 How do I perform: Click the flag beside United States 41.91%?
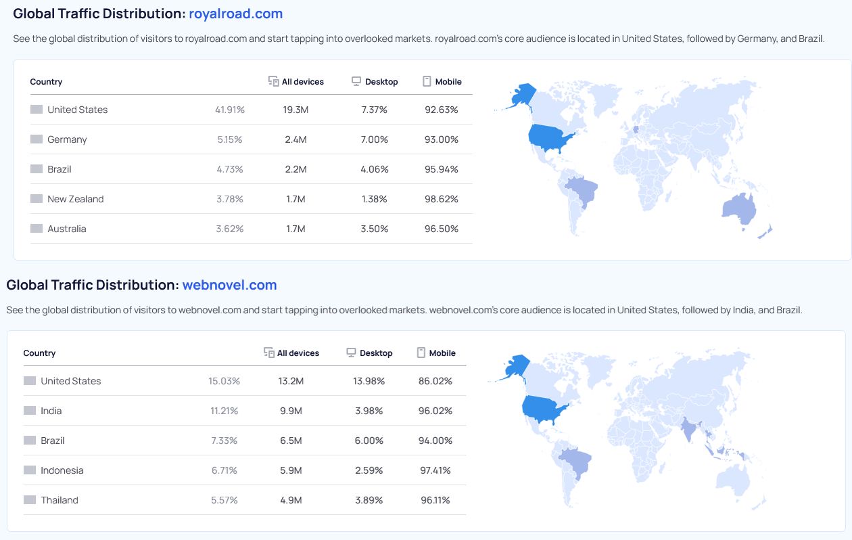pyautogui.click(x=37, y=110)
